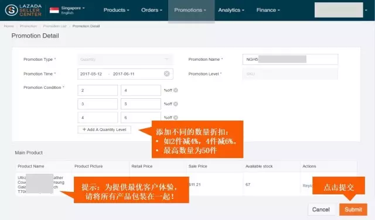This screenshot has height=220, width=375.
Task: Click the Singapore flag icon
Action: 54,10
